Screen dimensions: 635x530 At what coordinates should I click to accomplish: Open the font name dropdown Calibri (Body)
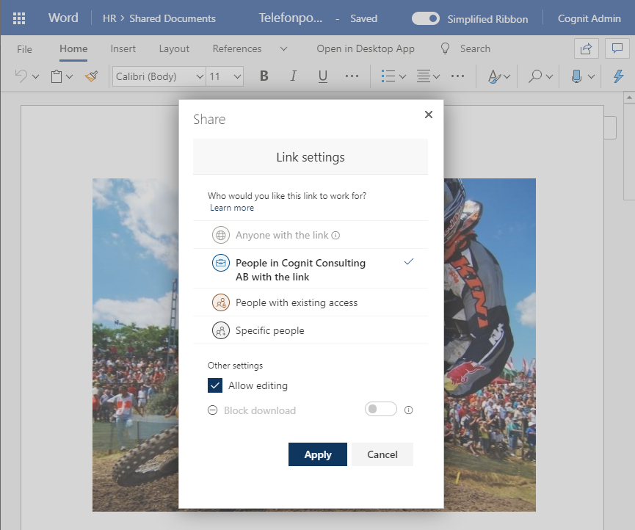[x=159, y=76]
